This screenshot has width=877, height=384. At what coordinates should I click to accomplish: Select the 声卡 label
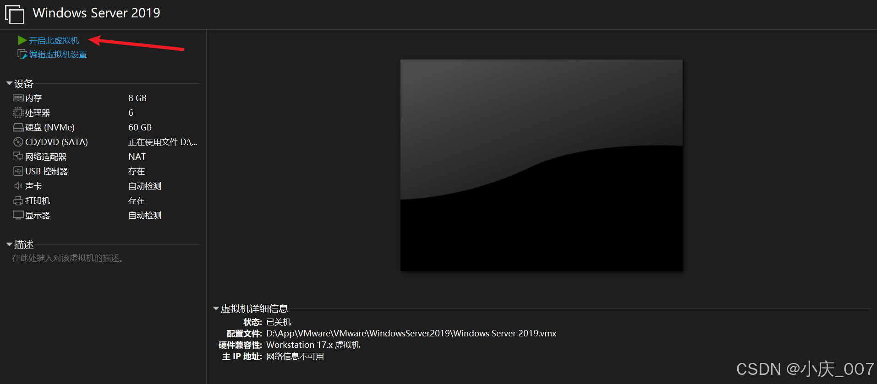click(33, 186)
